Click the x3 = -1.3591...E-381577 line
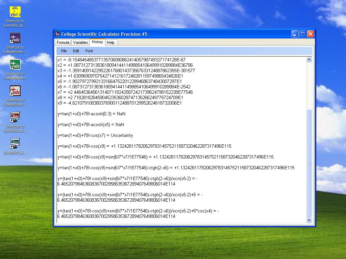The image size is (346, 259). pyautogui.click(x=126, y=71)
